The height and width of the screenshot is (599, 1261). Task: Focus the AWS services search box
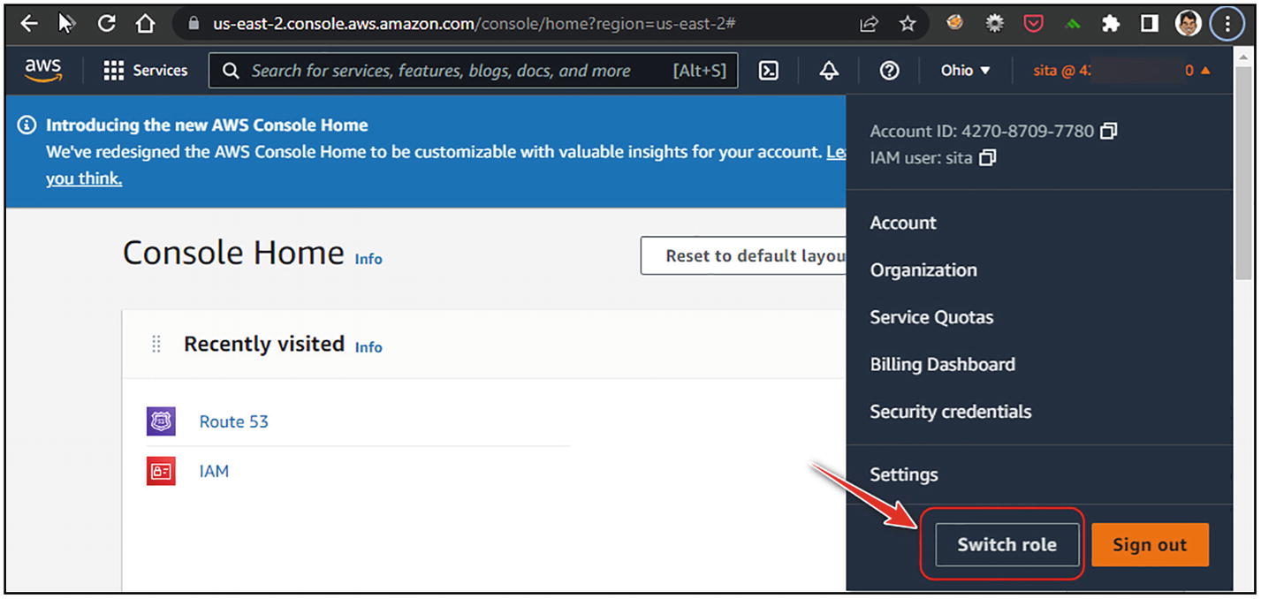[x=473, y=71]
